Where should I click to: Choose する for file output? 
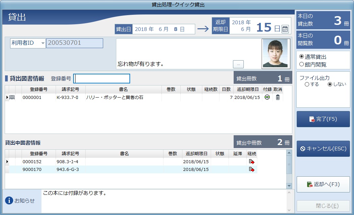307,84
